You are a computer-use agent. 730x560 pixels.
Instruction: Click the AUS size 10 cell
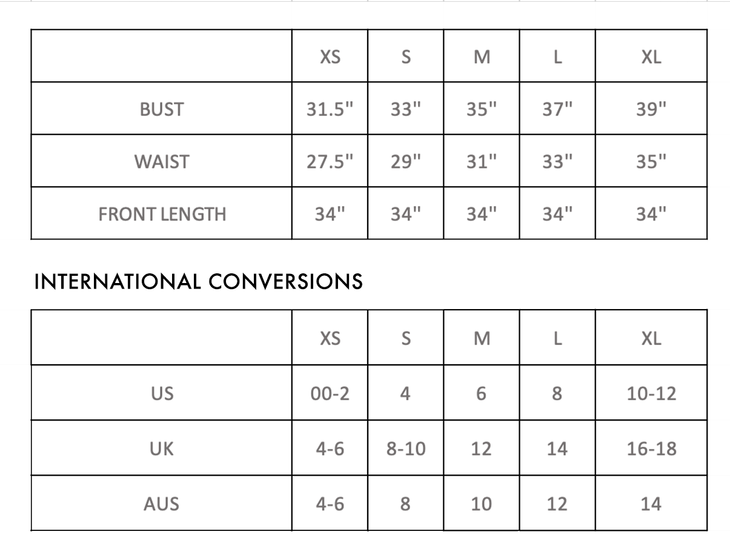tap(482, 504)
